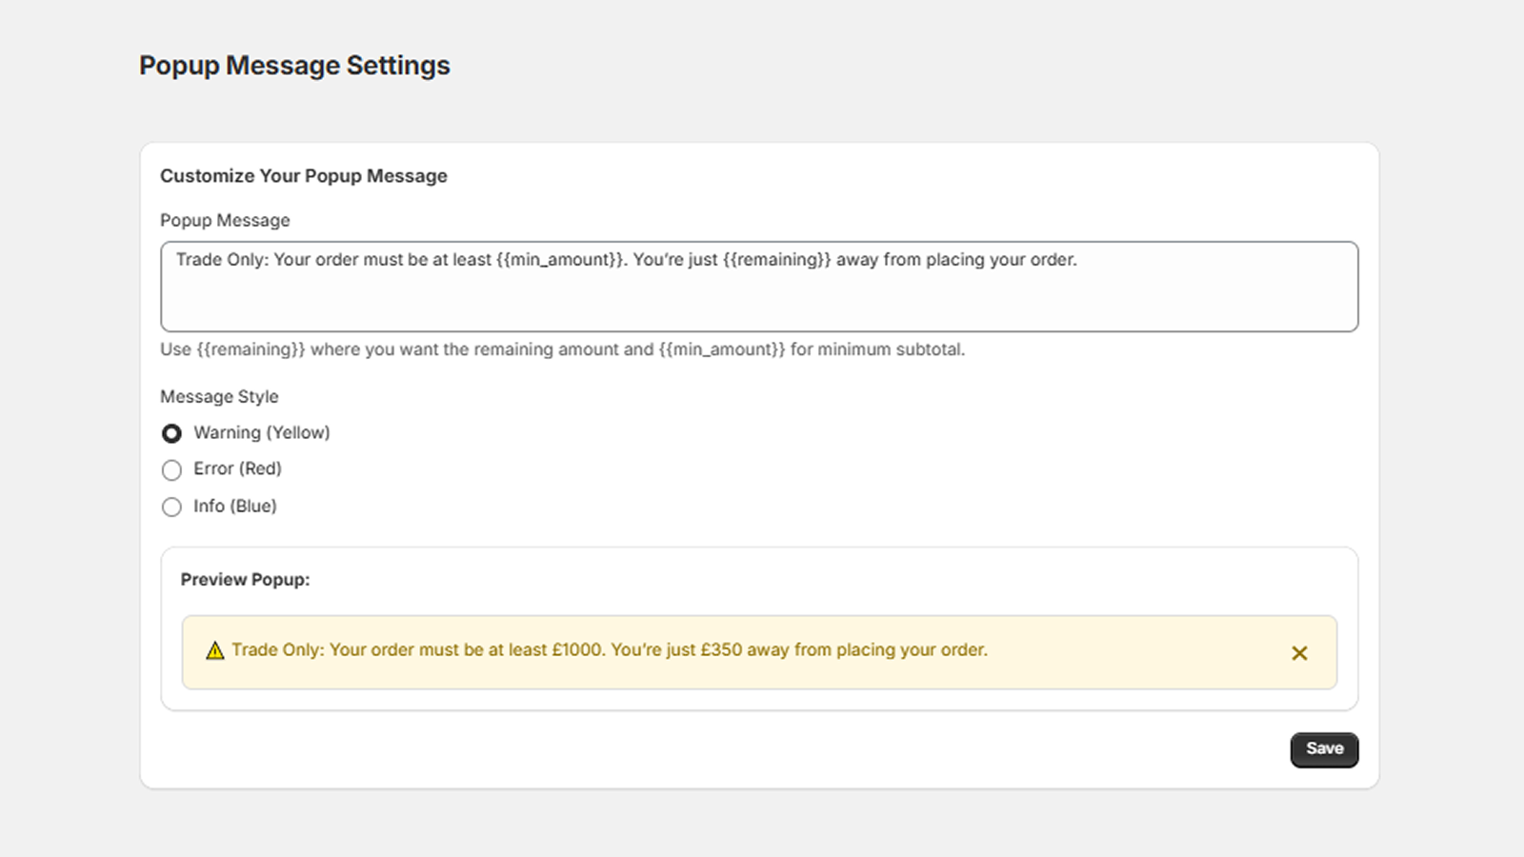Image resolution: width=1524 pixels, height=857 pixels.
Task: Click the £1000 amount in the preview
Action: click(577, 650)
